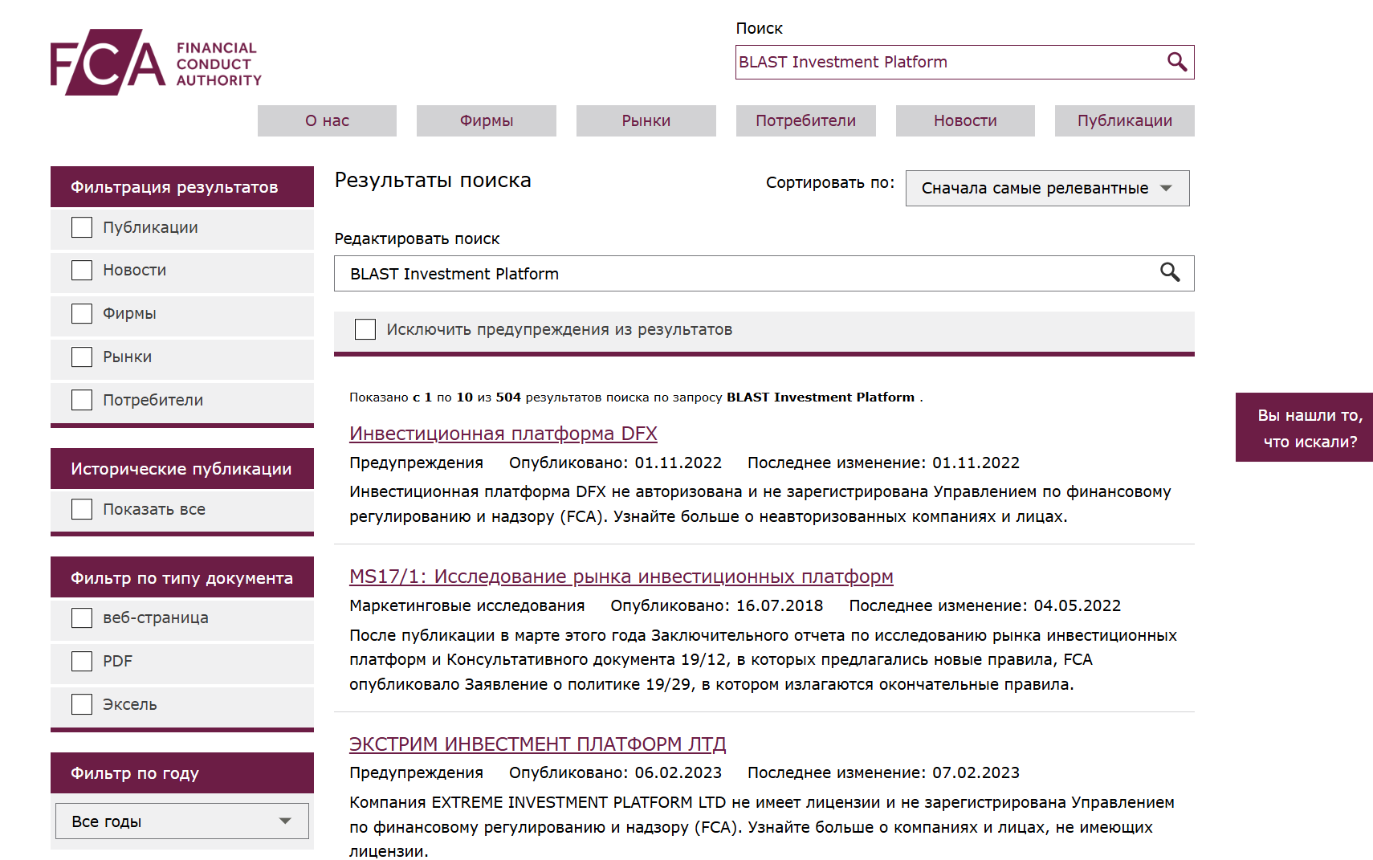Check the 'Исключить предупреждения из результатов' box
The width and height of the screenshot is (1373, 860).
click(x=365, y=329)
